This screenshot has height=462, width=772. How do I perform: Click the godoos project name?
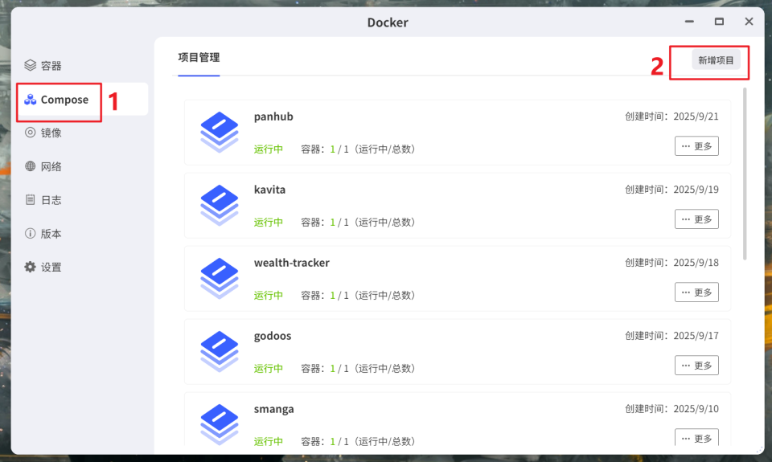pyautogui.click(x=273, y=336)
